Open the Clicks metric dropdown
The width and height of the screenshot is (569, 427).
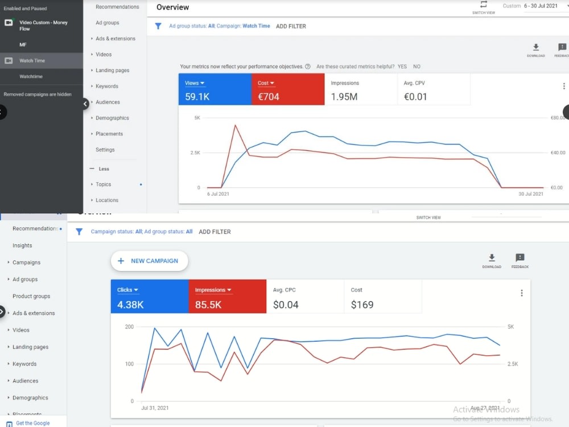[127, 290]
